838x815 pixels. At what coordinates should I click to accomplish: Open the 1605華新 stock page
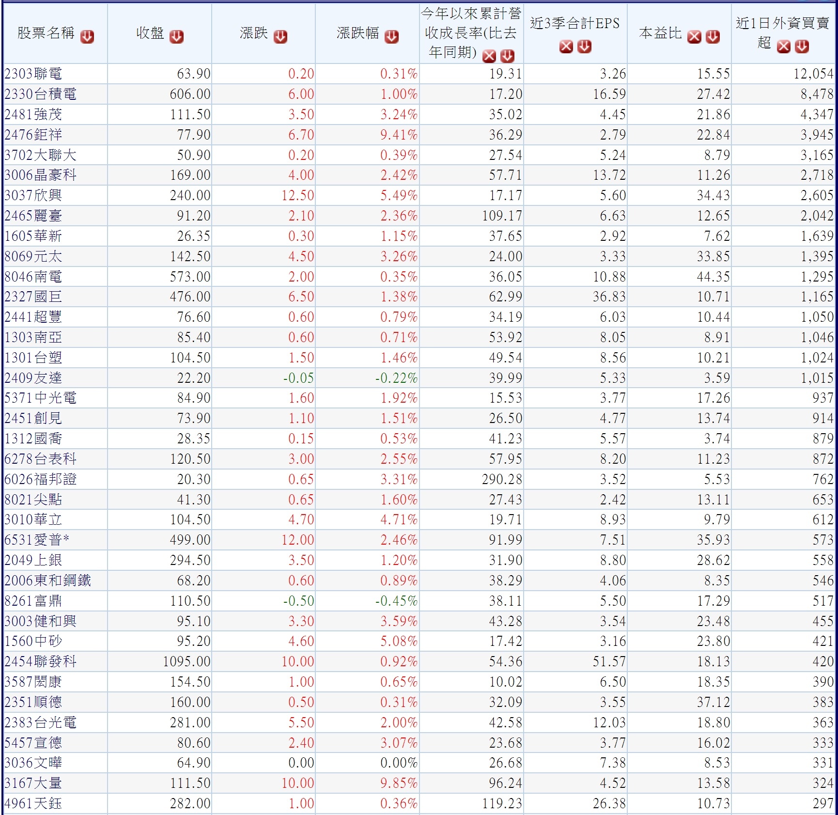click(x=33, y=236)
